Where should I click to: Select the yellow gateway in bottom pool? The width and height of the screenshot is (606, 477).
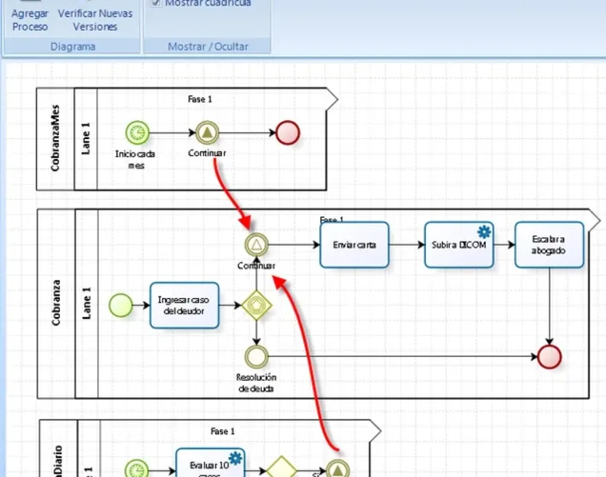[x=281, y=467]
